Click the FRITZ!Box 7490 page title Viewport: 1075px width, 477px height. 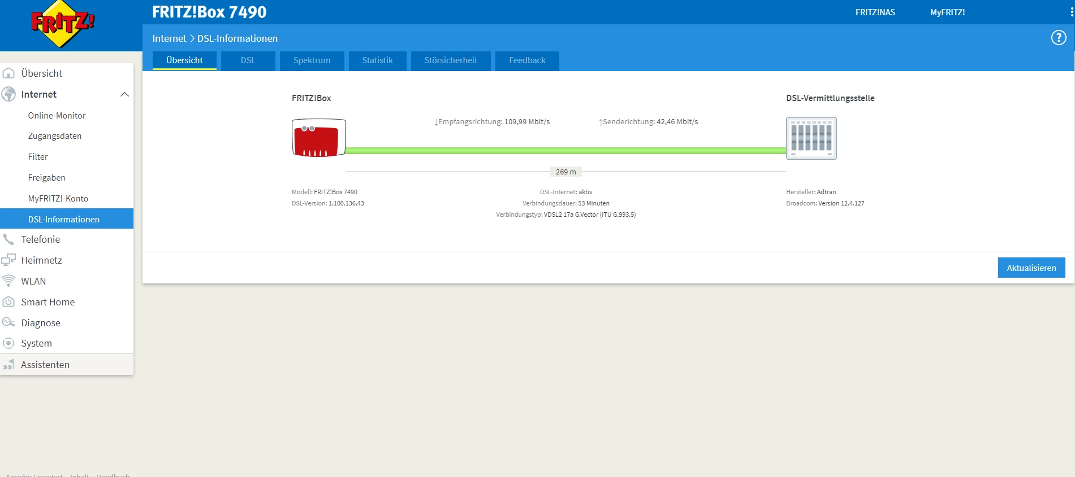click(x=209, y=12)
